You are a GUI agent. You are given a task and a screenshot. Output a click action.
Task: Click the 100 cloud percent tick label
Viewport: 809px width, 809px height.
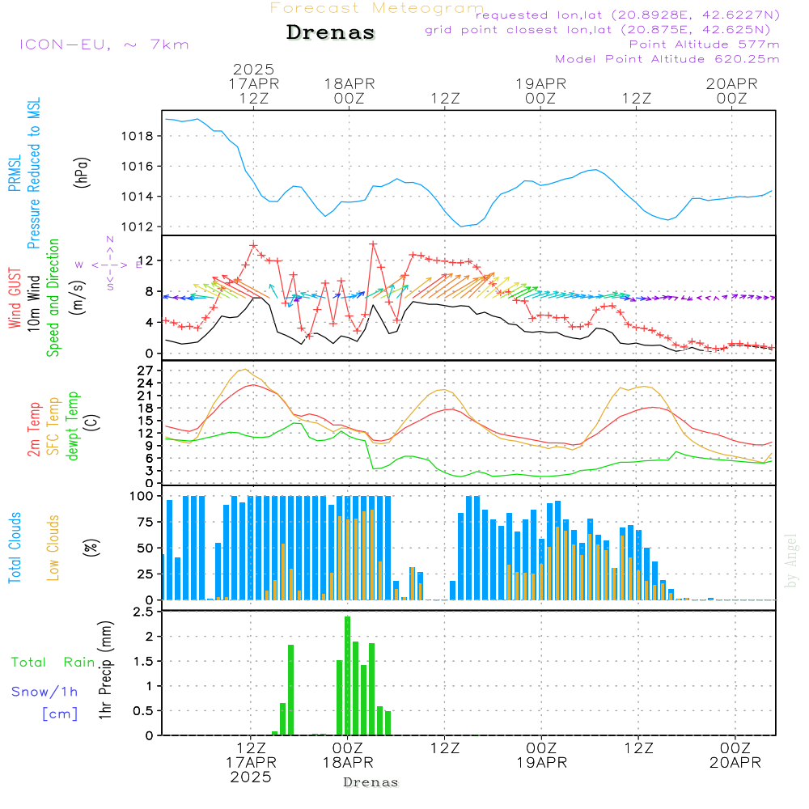click(x=141, y=496)
